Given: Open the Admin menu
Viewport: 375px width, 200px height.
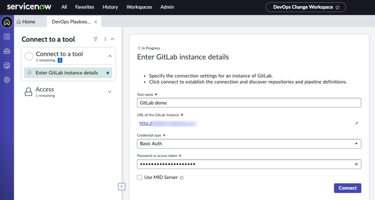Looking at the screenshot, I should click(167, 7).
